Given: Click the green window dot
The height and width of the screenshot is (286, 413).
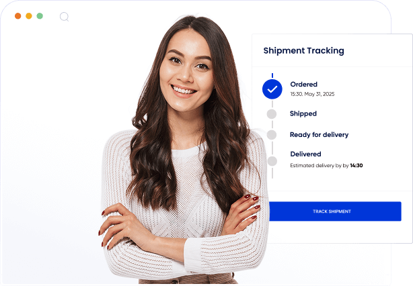Looking at the screenshot, I should pos(40,15).
